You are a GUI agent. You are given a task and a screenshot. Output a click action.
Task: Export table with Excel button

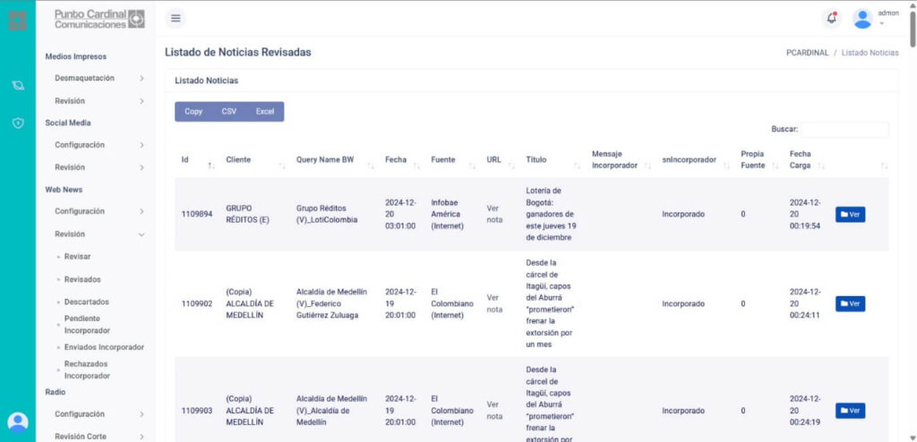[265, 112]
